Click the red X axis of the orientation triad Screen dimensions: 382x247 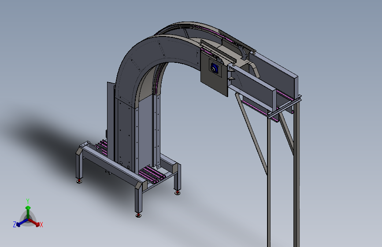34,222
